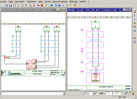Go to first folio with double-left arrow

[x=52, y=5]
